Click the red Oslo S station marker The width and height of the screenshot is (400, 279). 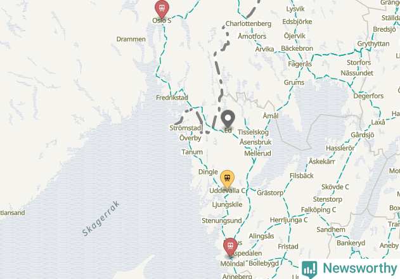click(162, 9)
